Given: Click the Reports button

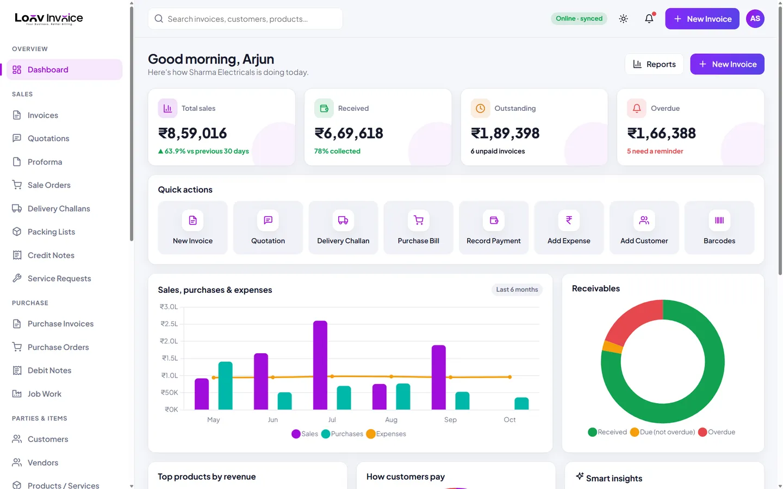Looking at the screenshot, I should (x=654, y=64).
